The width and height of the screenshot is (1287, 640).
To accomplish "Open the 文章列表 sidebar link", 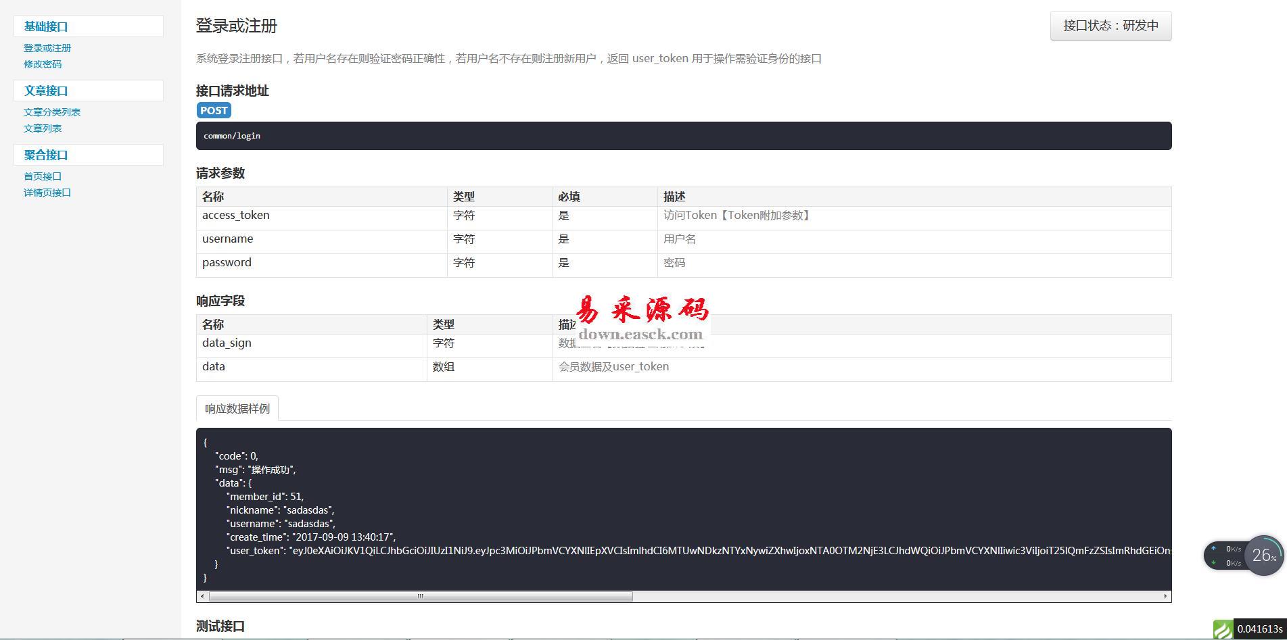I will (x=43, y=128).
